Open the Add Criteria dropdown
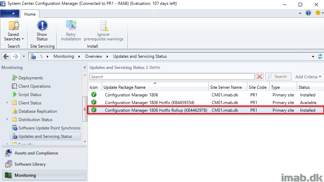The height and width of the screenshot is (182, 324). (308, 77)
